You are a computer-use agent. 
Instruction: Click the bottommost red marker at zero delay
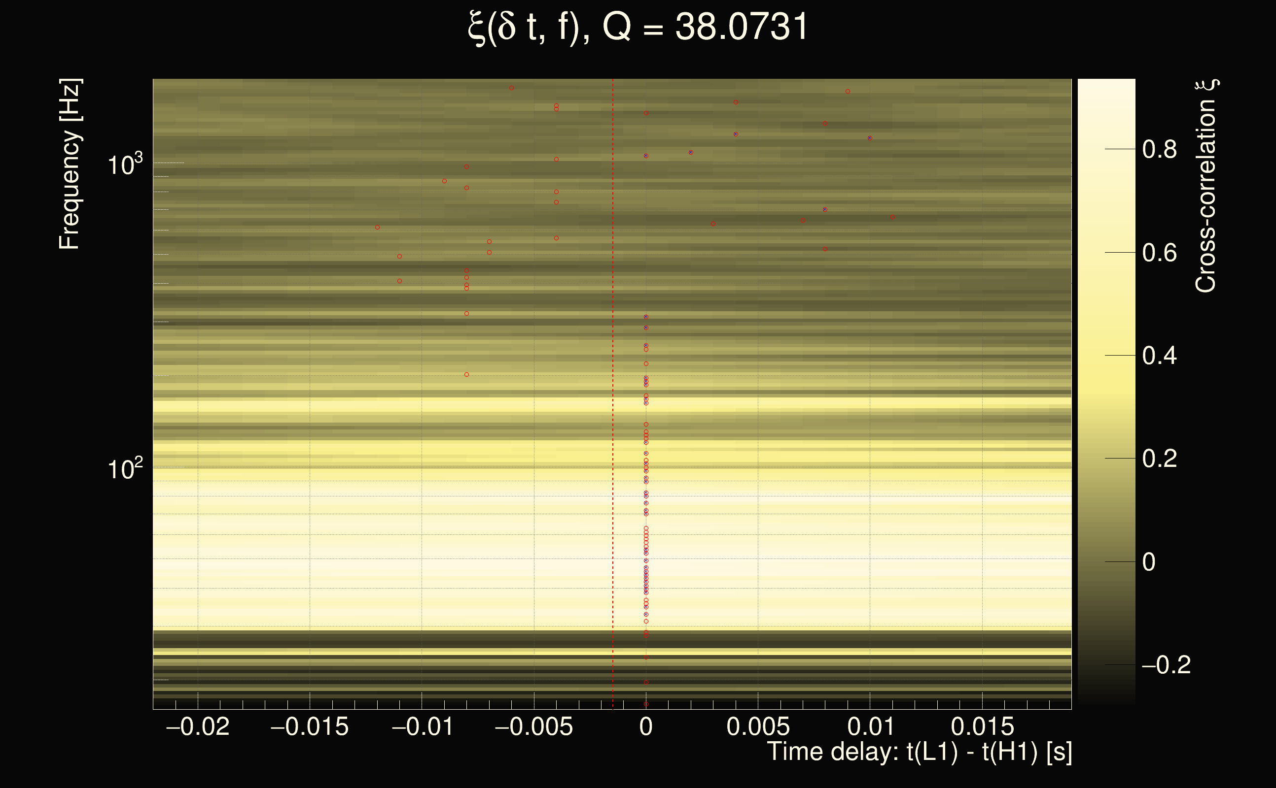(x=646, y=704)
